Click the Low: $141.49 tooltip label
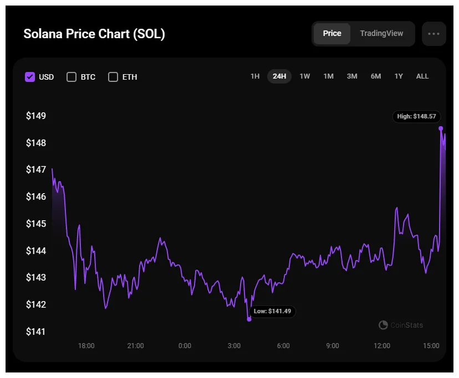459x378 pixels. tap(273, 312)
